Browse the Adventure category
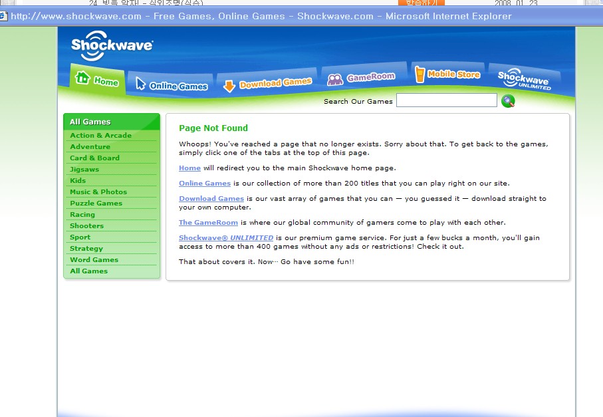 pos(90,146)
